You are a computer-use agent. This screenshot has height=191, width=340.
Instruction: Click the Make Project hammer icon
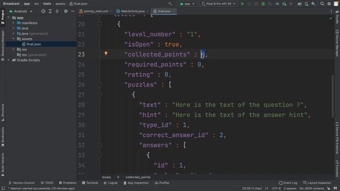tap(170, 4)
